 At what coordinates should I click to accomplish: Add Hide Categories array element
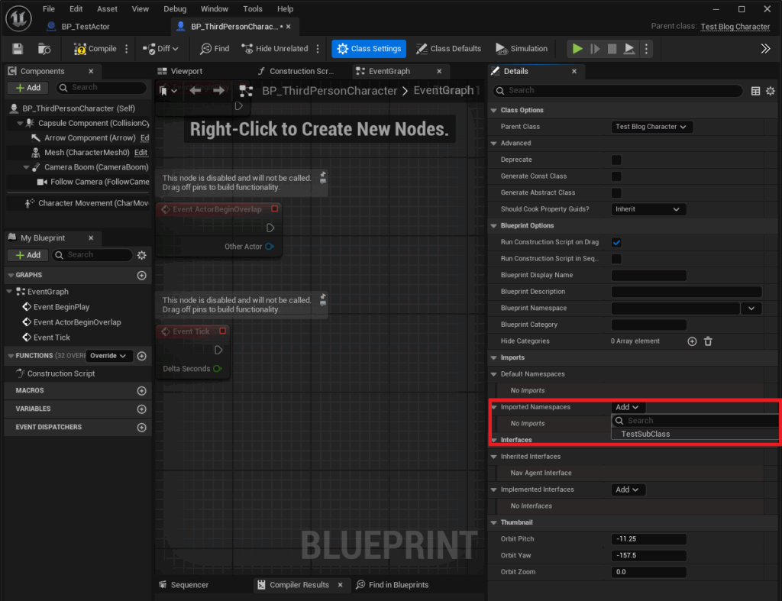(692, 341)
